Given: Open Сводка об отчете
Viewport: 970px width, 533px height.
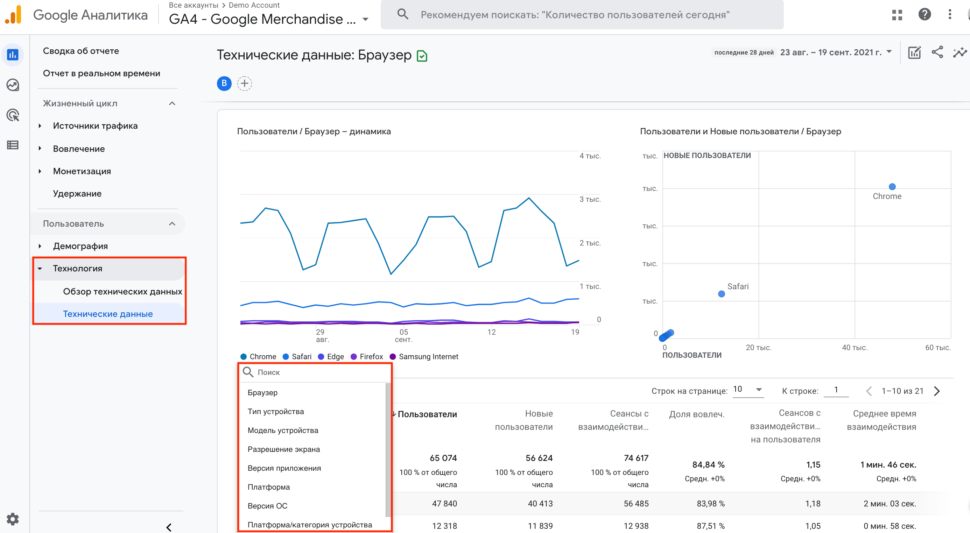Looking at the screenshot, I should (x=80, y=51).
